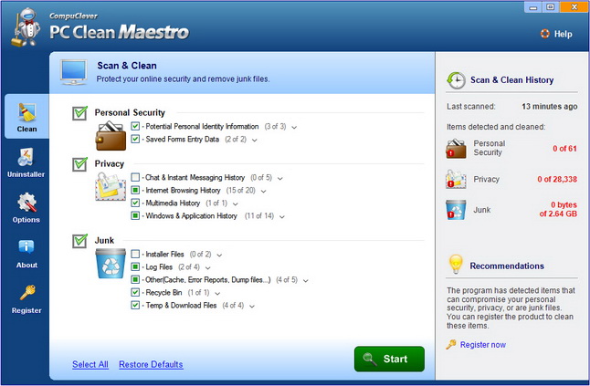
Task: Click the envelope icon under Privacy
Action: pos(111,186)
